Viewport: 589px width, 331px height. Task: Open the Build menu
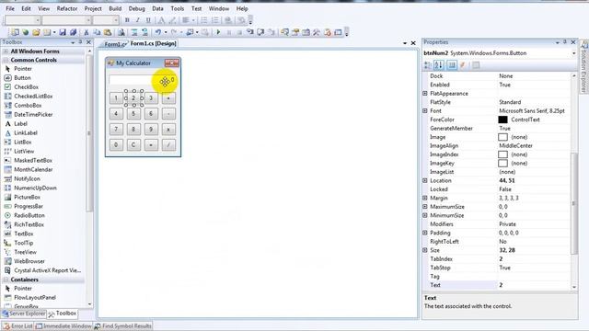115,8
